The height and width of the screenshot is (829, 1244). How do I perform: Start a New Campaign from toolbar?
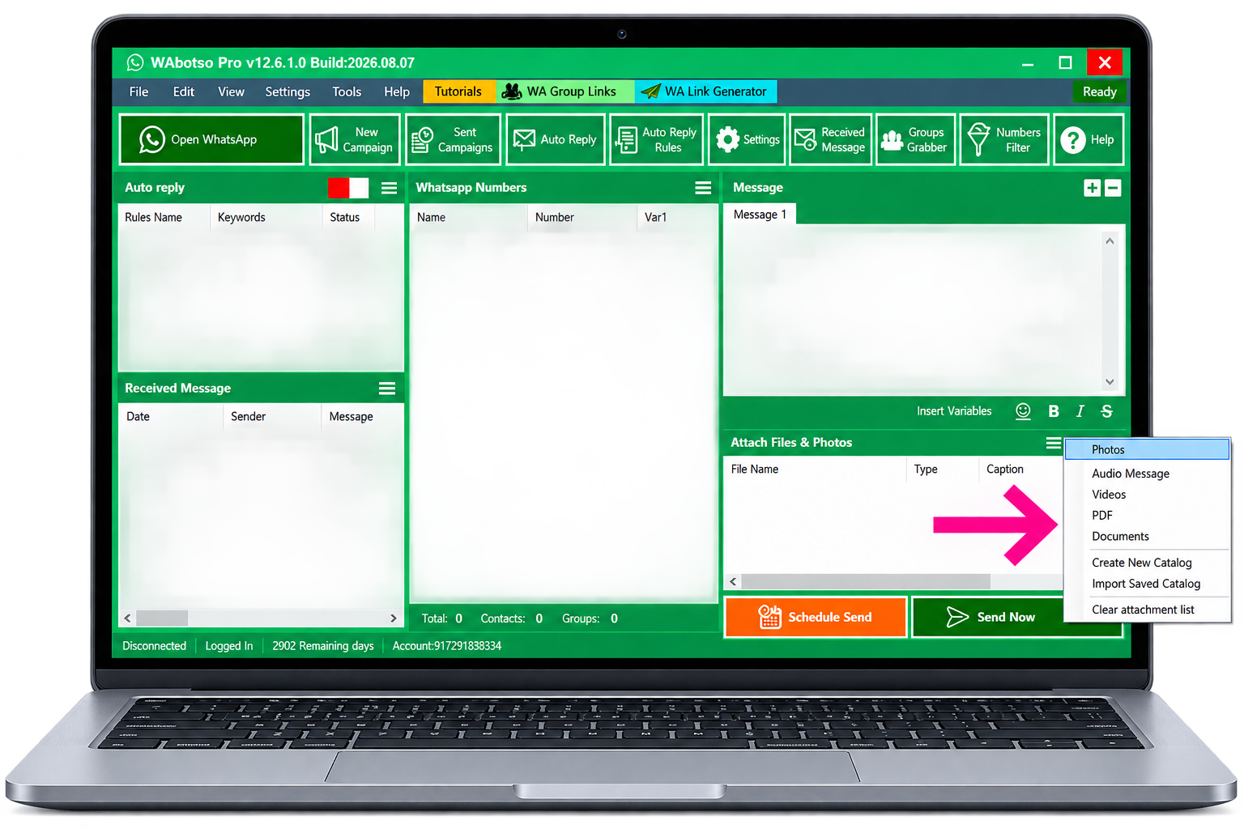coord(355,139)
